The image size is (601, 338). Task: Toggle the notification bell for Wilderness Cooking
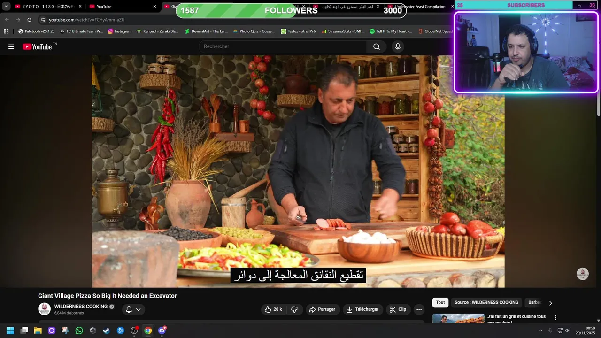[x=129, y=309]
